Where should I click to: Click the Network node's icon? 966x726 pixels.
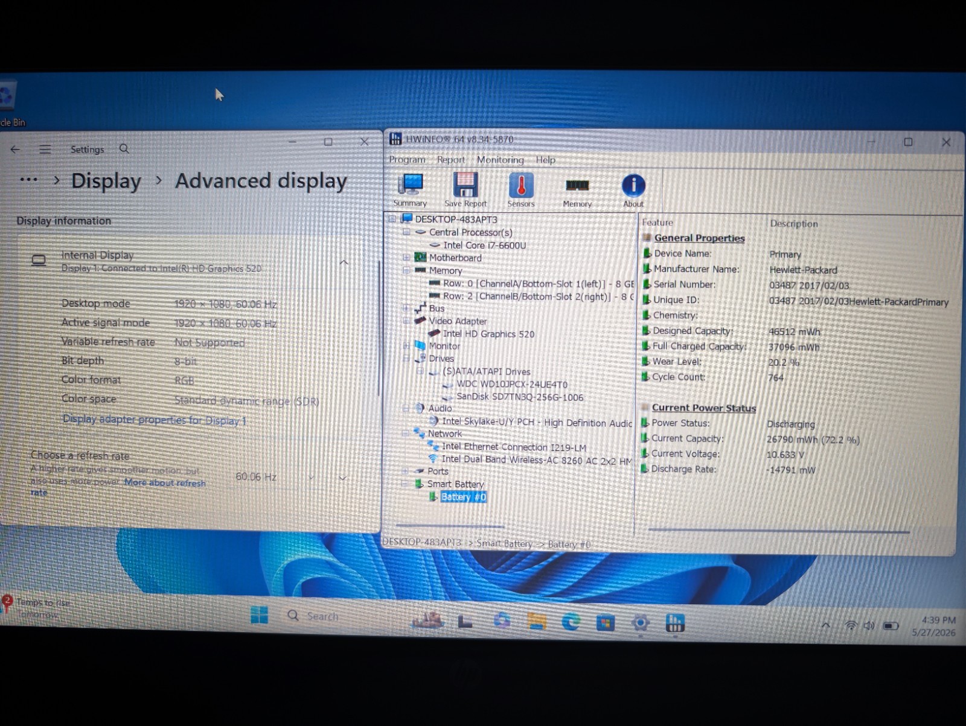419,433
